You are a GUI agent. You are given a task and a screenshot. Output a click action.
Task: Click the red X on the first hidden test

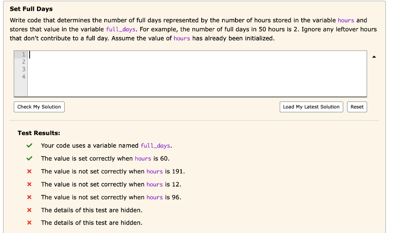pos(29,210)
